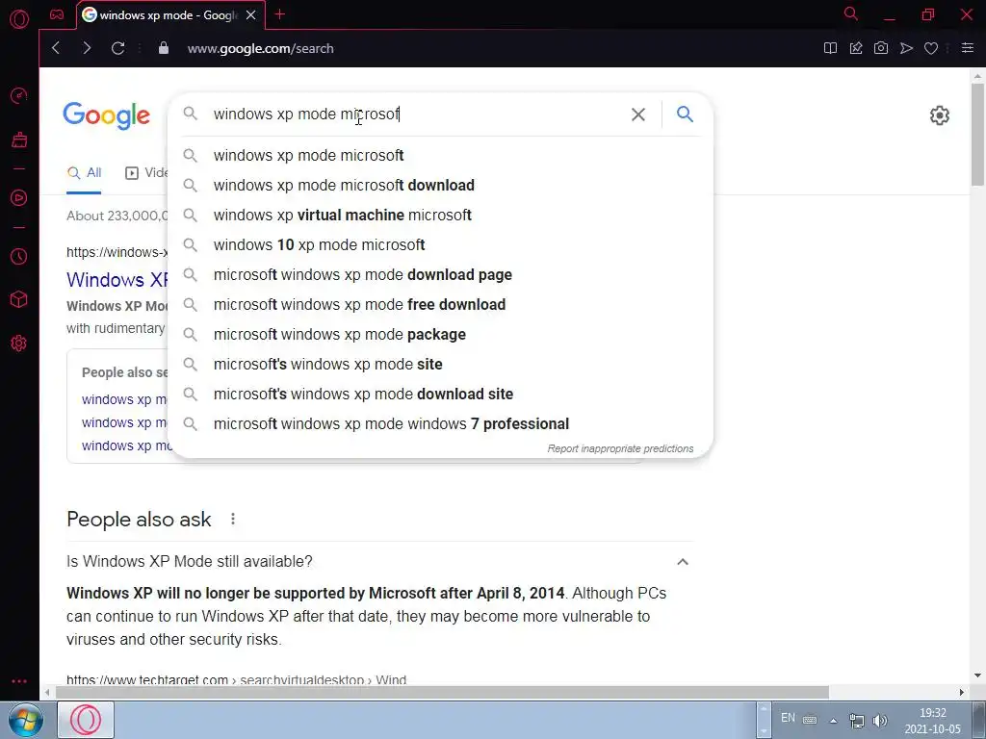Open Extensions cube sidebar icon
Image resolution: width=986 pixels, height=739 pixels.
[x=19, y=299]
